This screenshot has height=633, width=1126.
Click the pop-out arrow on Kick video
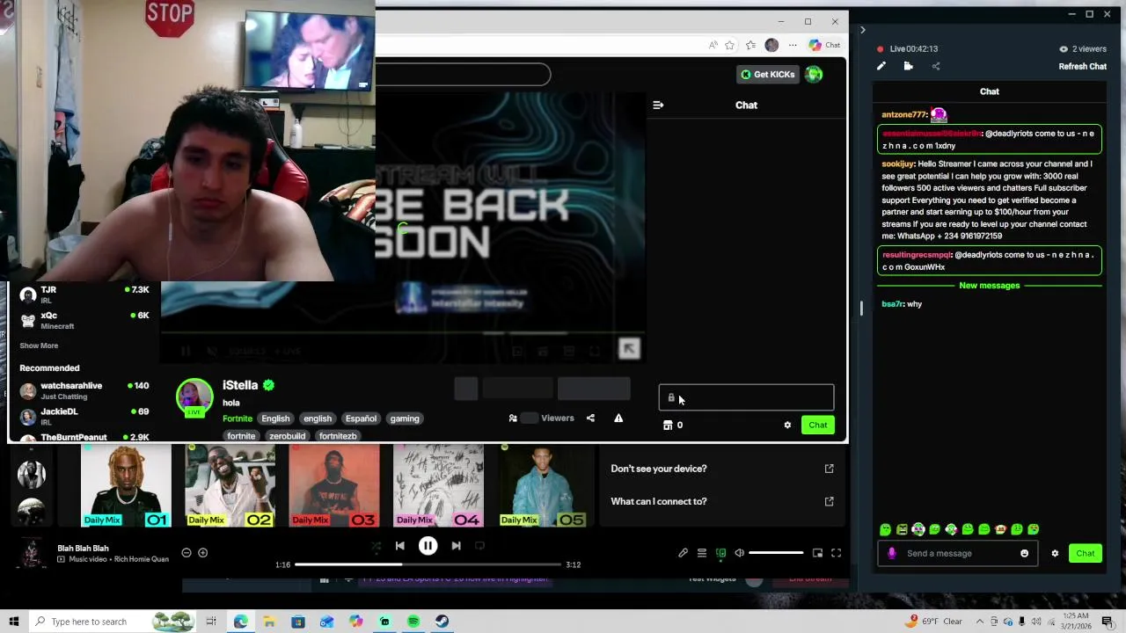[x=629, y=349]
